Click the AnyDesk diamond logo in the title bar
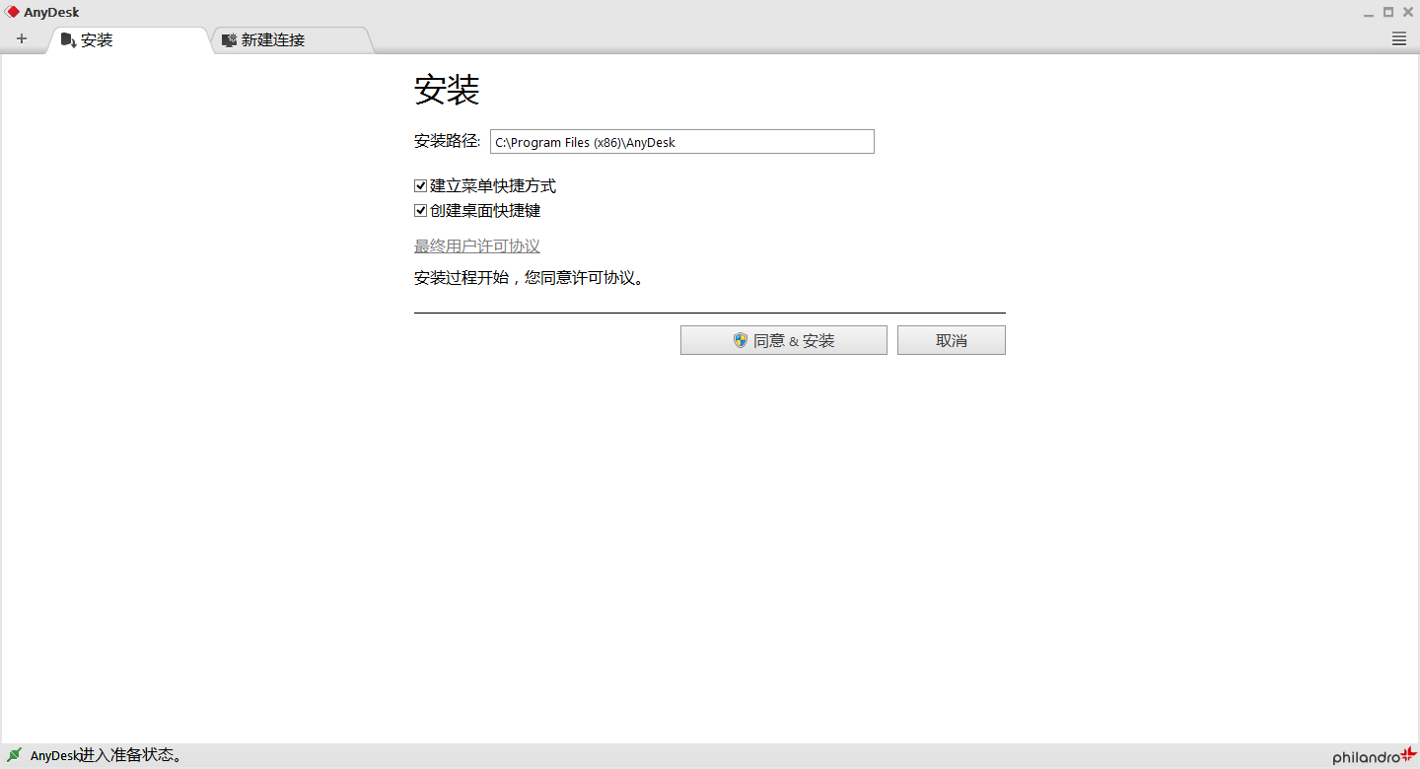 (11, 11)
